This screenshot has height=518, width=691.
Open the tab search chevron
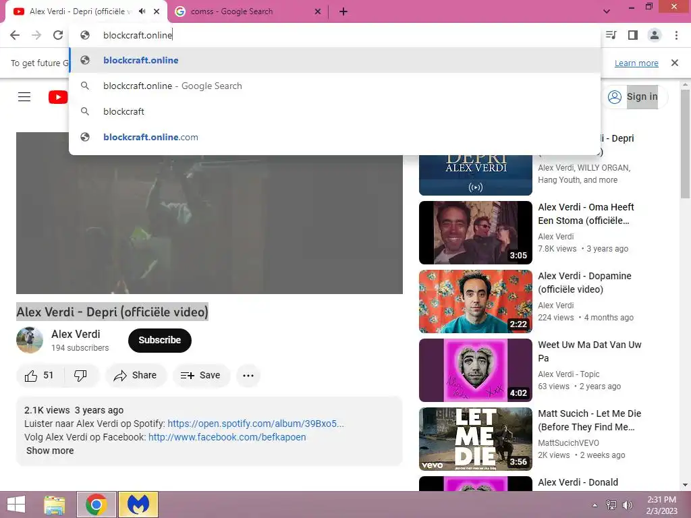click(607, 11)
